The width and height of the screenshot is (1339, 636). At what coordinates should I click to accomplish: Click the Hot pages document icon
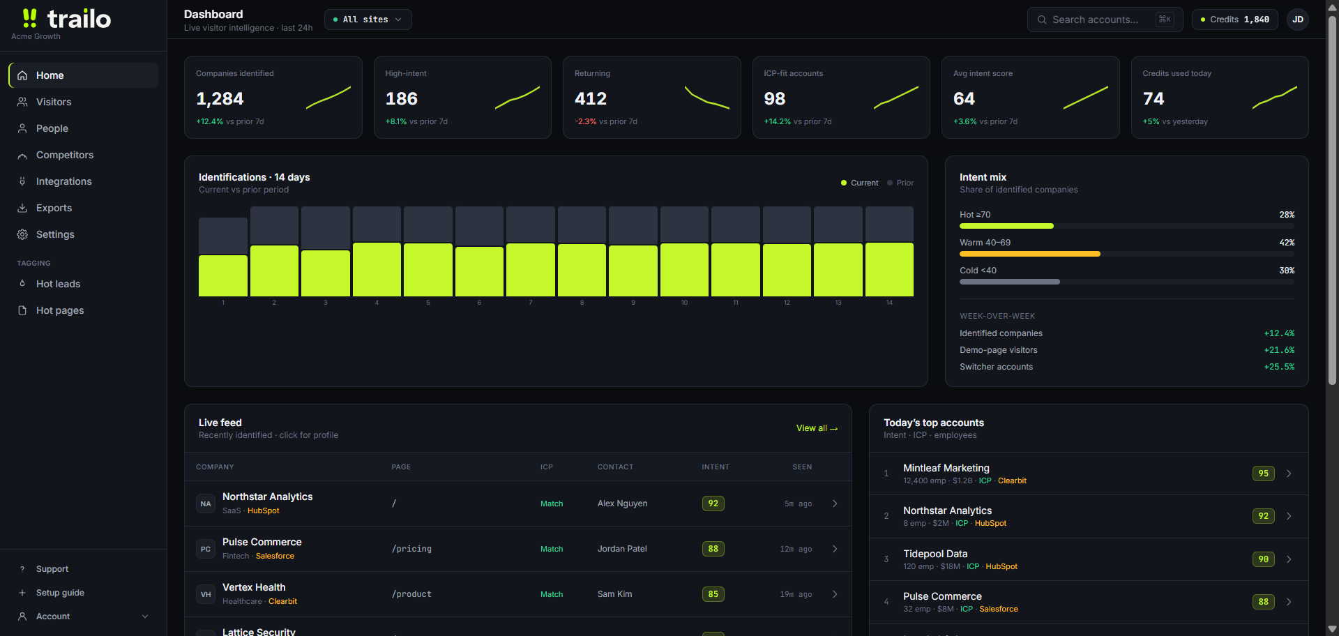[22, 310]
